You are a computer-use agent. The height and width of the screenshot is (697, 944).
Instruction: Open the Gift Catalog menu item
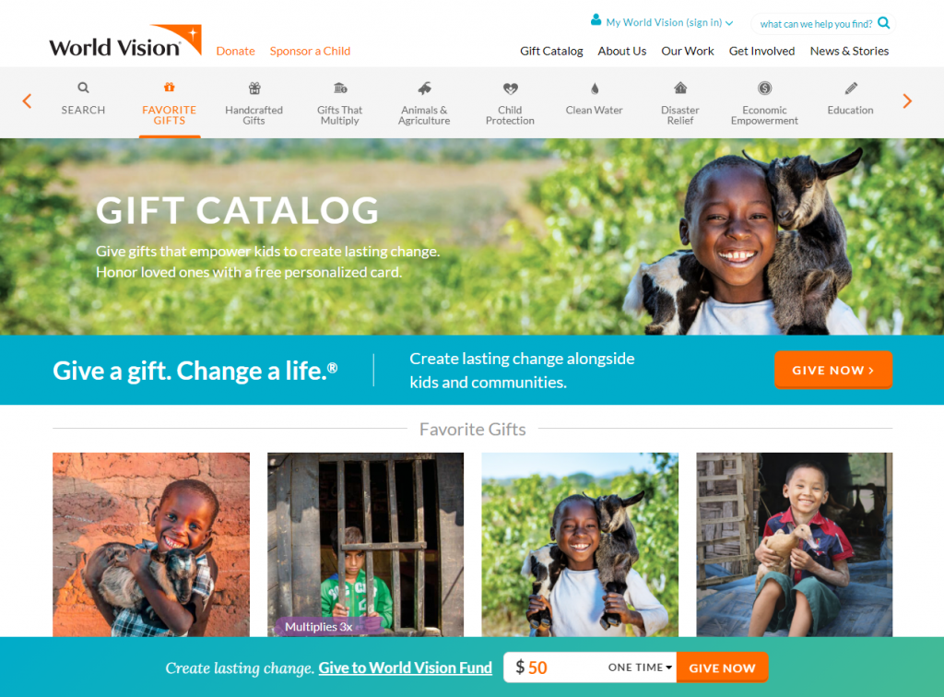coord(551,51)
